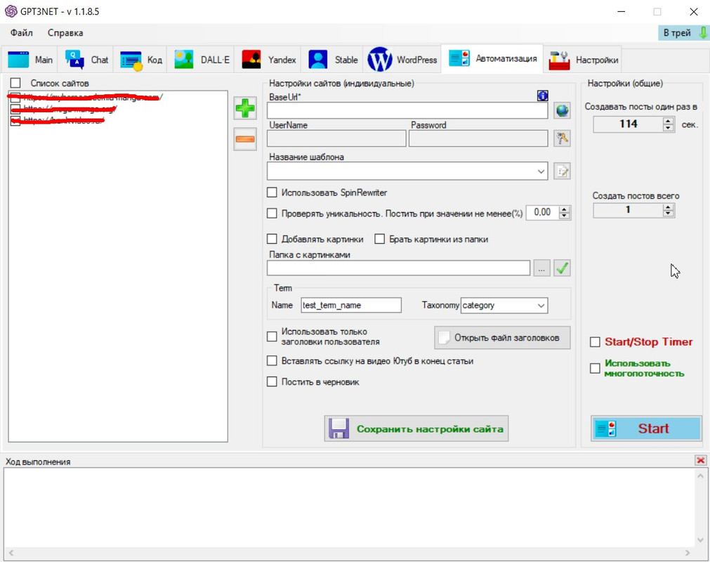Click the globe icon next to BaseUrl
Image resolution: width=710 pixels, height=562 pixels.
click(561, 110)
